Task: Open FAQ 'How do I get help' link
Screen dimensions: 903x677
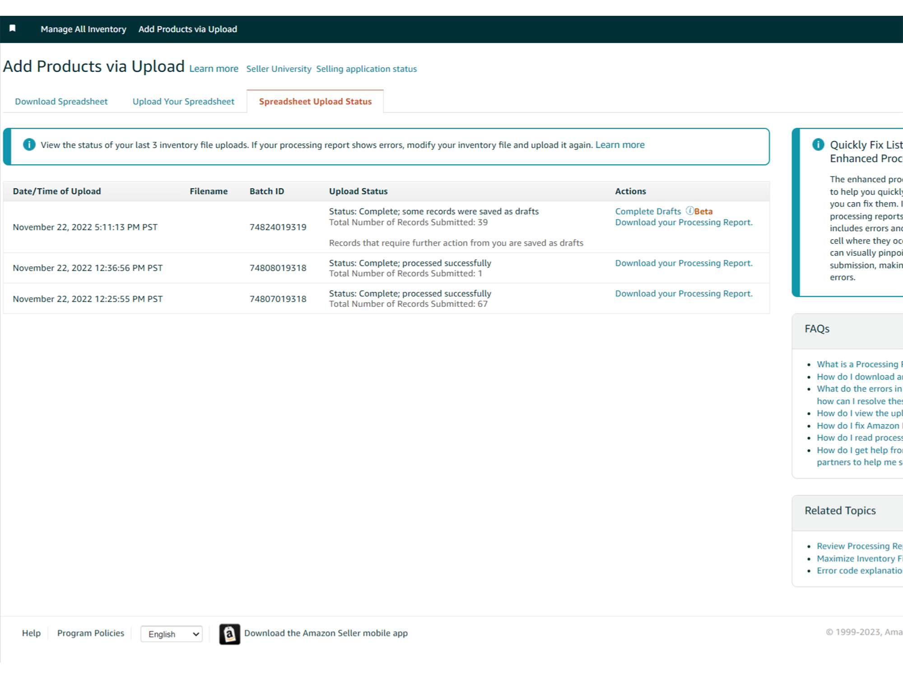Action: [860, 456]
